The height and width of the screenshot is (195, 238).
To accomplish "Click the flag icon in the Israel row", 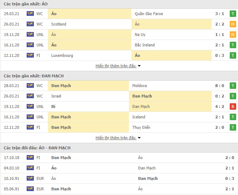I will pos(30,96).
